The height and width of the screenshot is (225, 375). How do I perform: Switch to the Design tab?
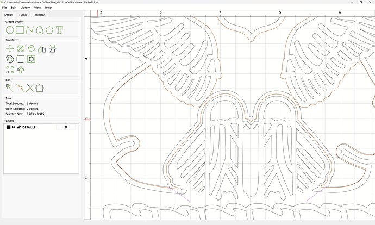tap(9, 15)
